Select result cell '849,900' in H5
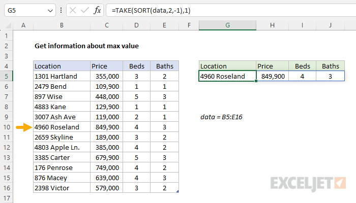This screenshot has width=356, height=203. [273, 76]
